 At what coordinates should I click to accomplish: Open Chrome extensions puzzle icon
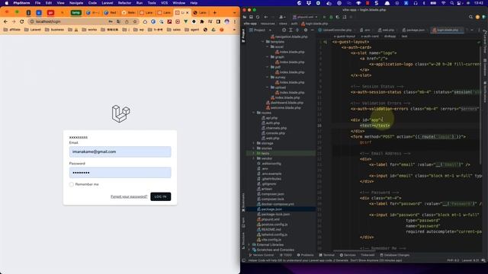click(202, 22)
